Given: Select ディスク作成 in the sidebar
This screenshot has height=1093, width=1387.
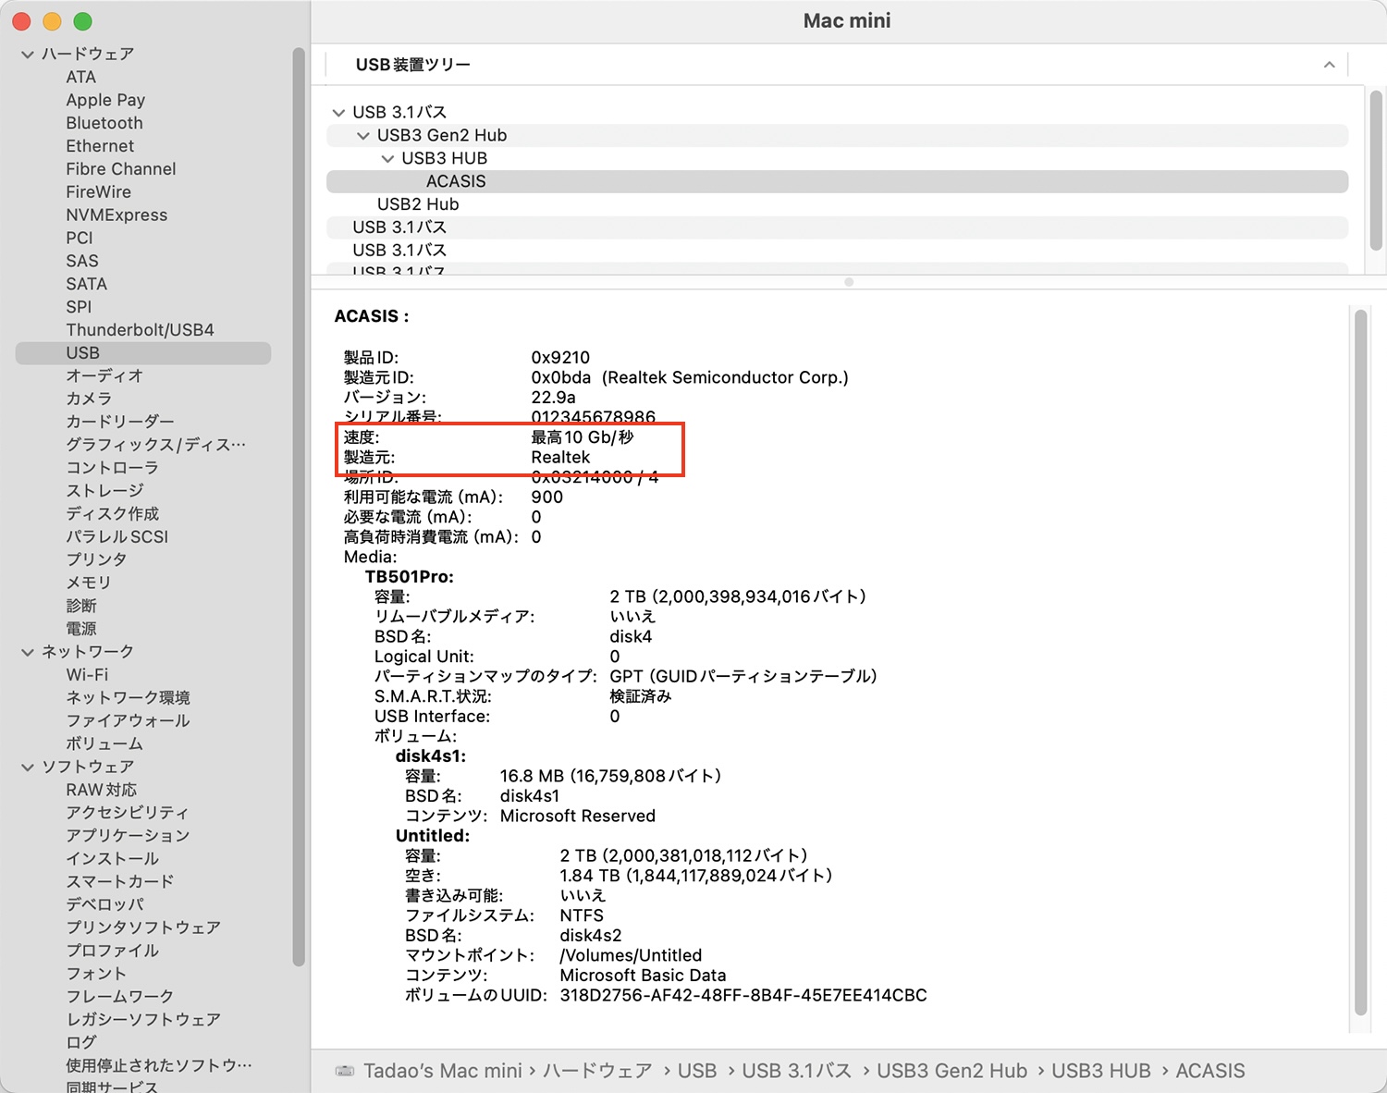Looking at the screenshot, I should [x=112, y=514].
